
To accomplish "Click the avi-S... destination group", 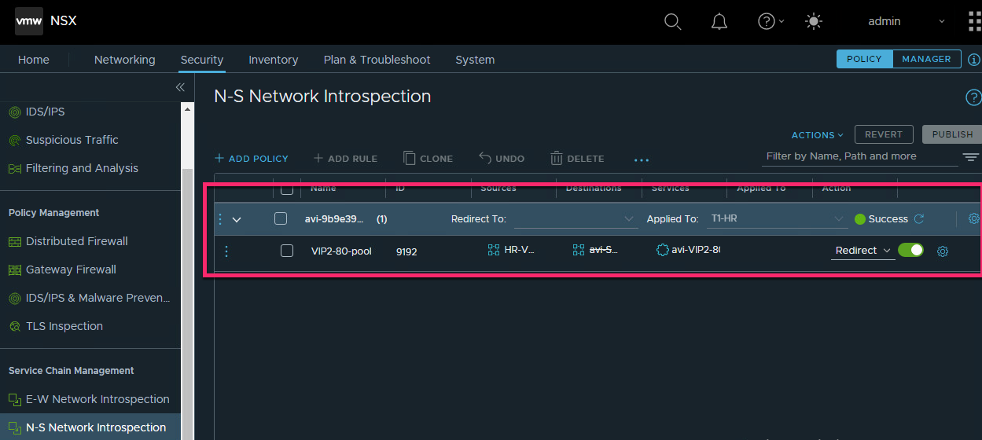I will (x=597, y=251).
